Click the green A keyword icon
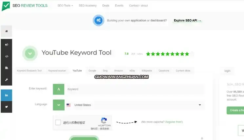This screenshot has height=140, width=244. [58, 89]
